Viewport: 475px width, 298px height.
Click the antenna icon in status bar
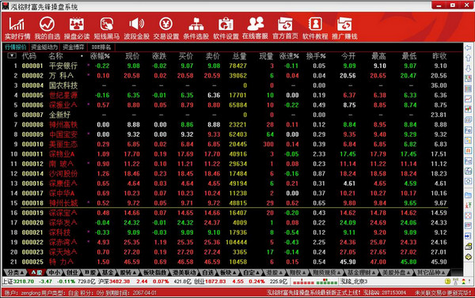(455, 281)
